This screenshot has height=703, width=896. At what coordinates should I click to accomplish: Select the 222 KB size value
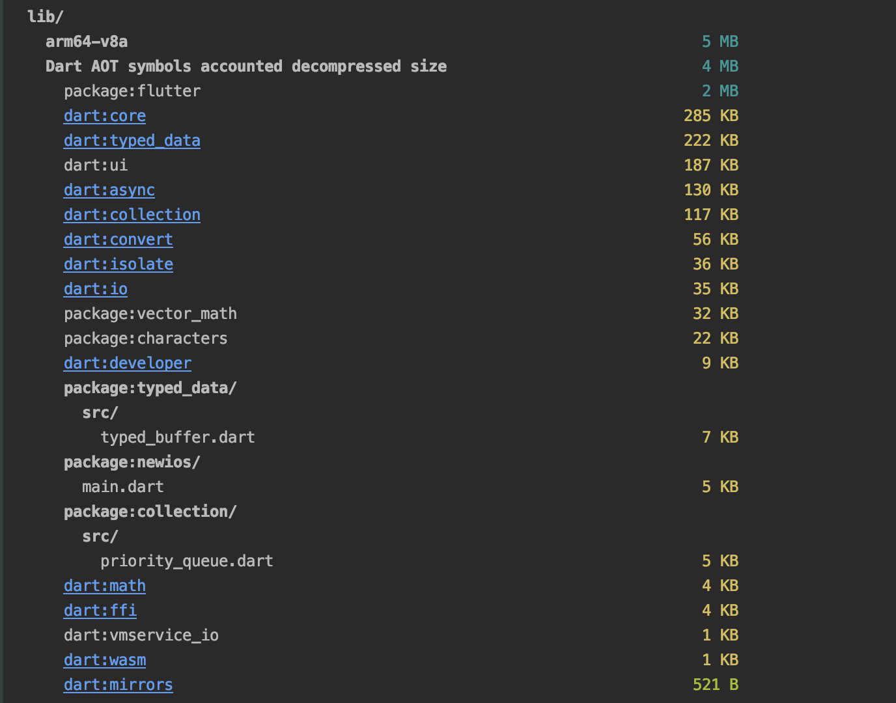[x=711, y=141]
